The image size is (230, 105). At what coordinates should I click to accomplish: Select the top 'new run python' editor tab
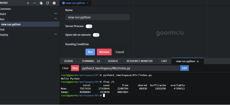[75, 3]
